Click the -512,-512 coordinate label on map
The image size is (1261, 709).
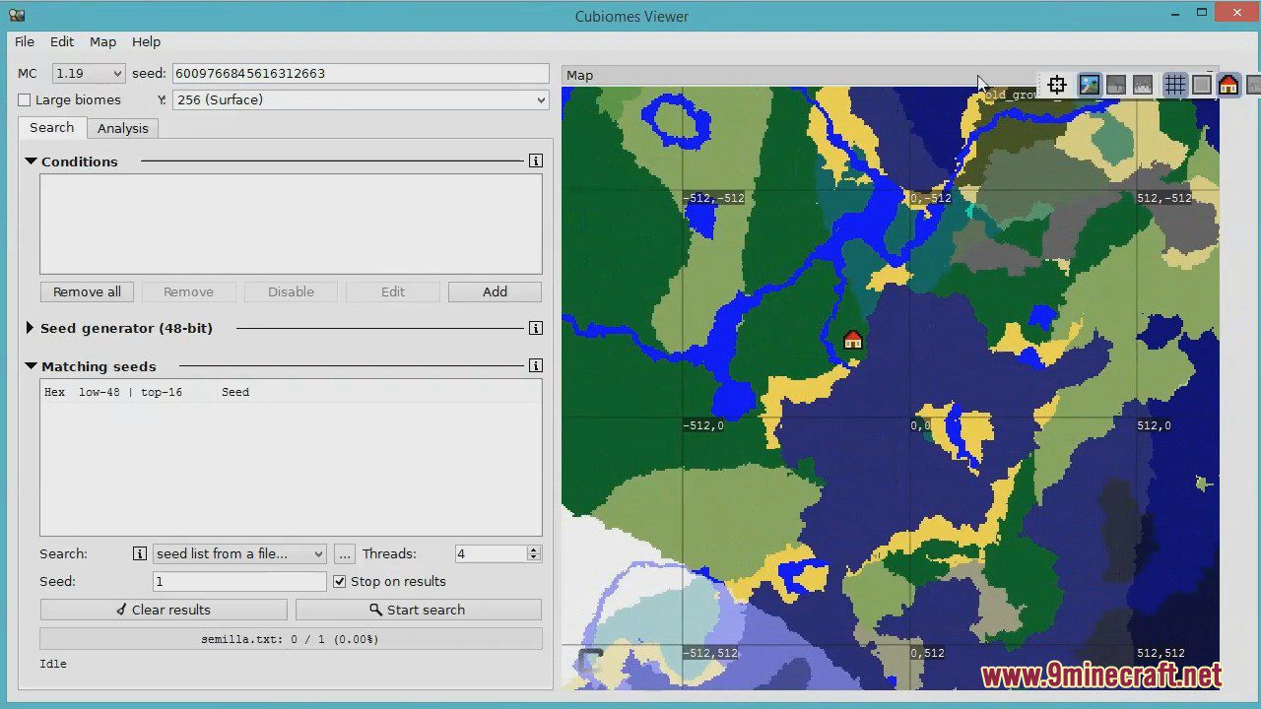tap(715, 198)
